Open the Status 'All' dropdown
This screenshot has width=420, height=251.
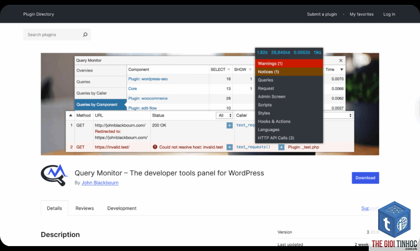224,115
